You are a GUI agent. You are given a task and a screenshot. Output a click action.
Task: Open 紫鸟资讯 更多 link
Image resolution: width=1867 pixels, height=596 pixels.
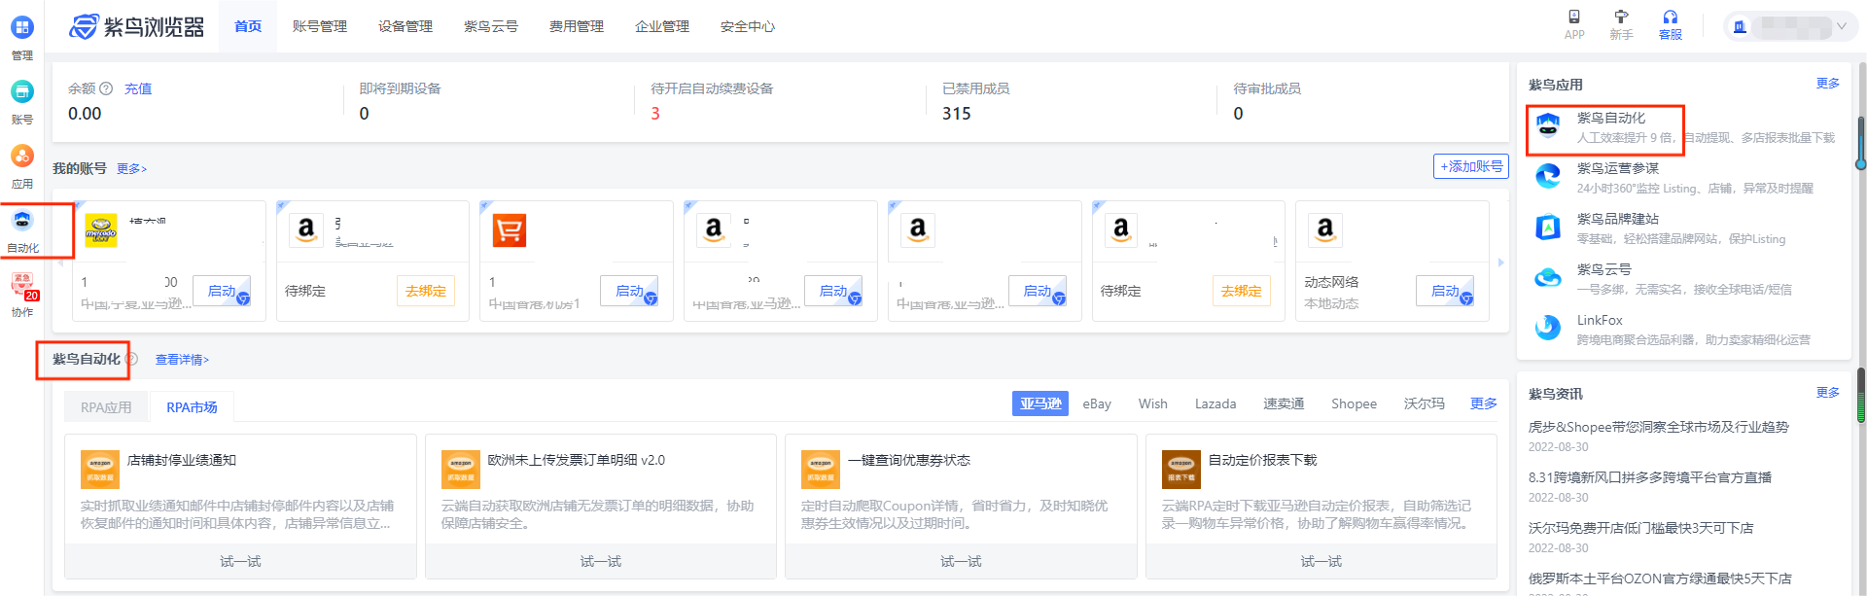(x=1828, y=393)
